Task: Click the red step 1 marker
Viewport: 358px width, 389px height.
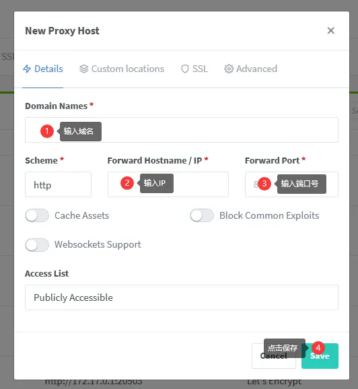Action: coord(47,131)
